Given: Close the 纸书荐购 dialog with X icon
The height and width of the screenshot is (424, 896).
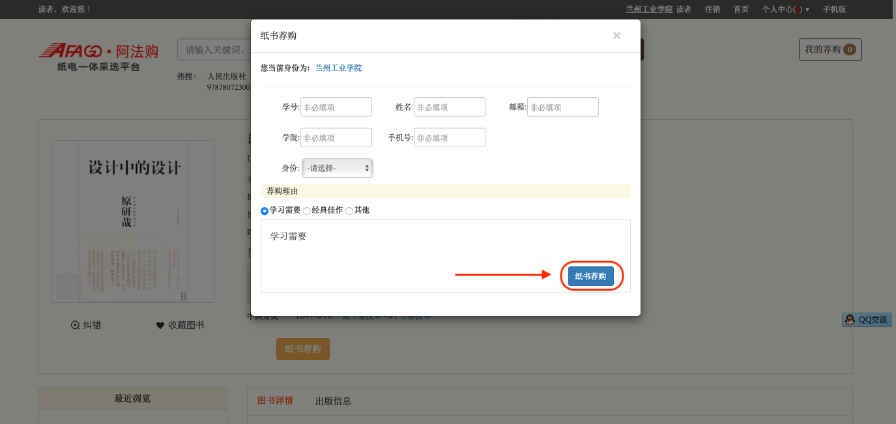Looking at the screenshot, I should pyautogui.click(x=616, y=36).
